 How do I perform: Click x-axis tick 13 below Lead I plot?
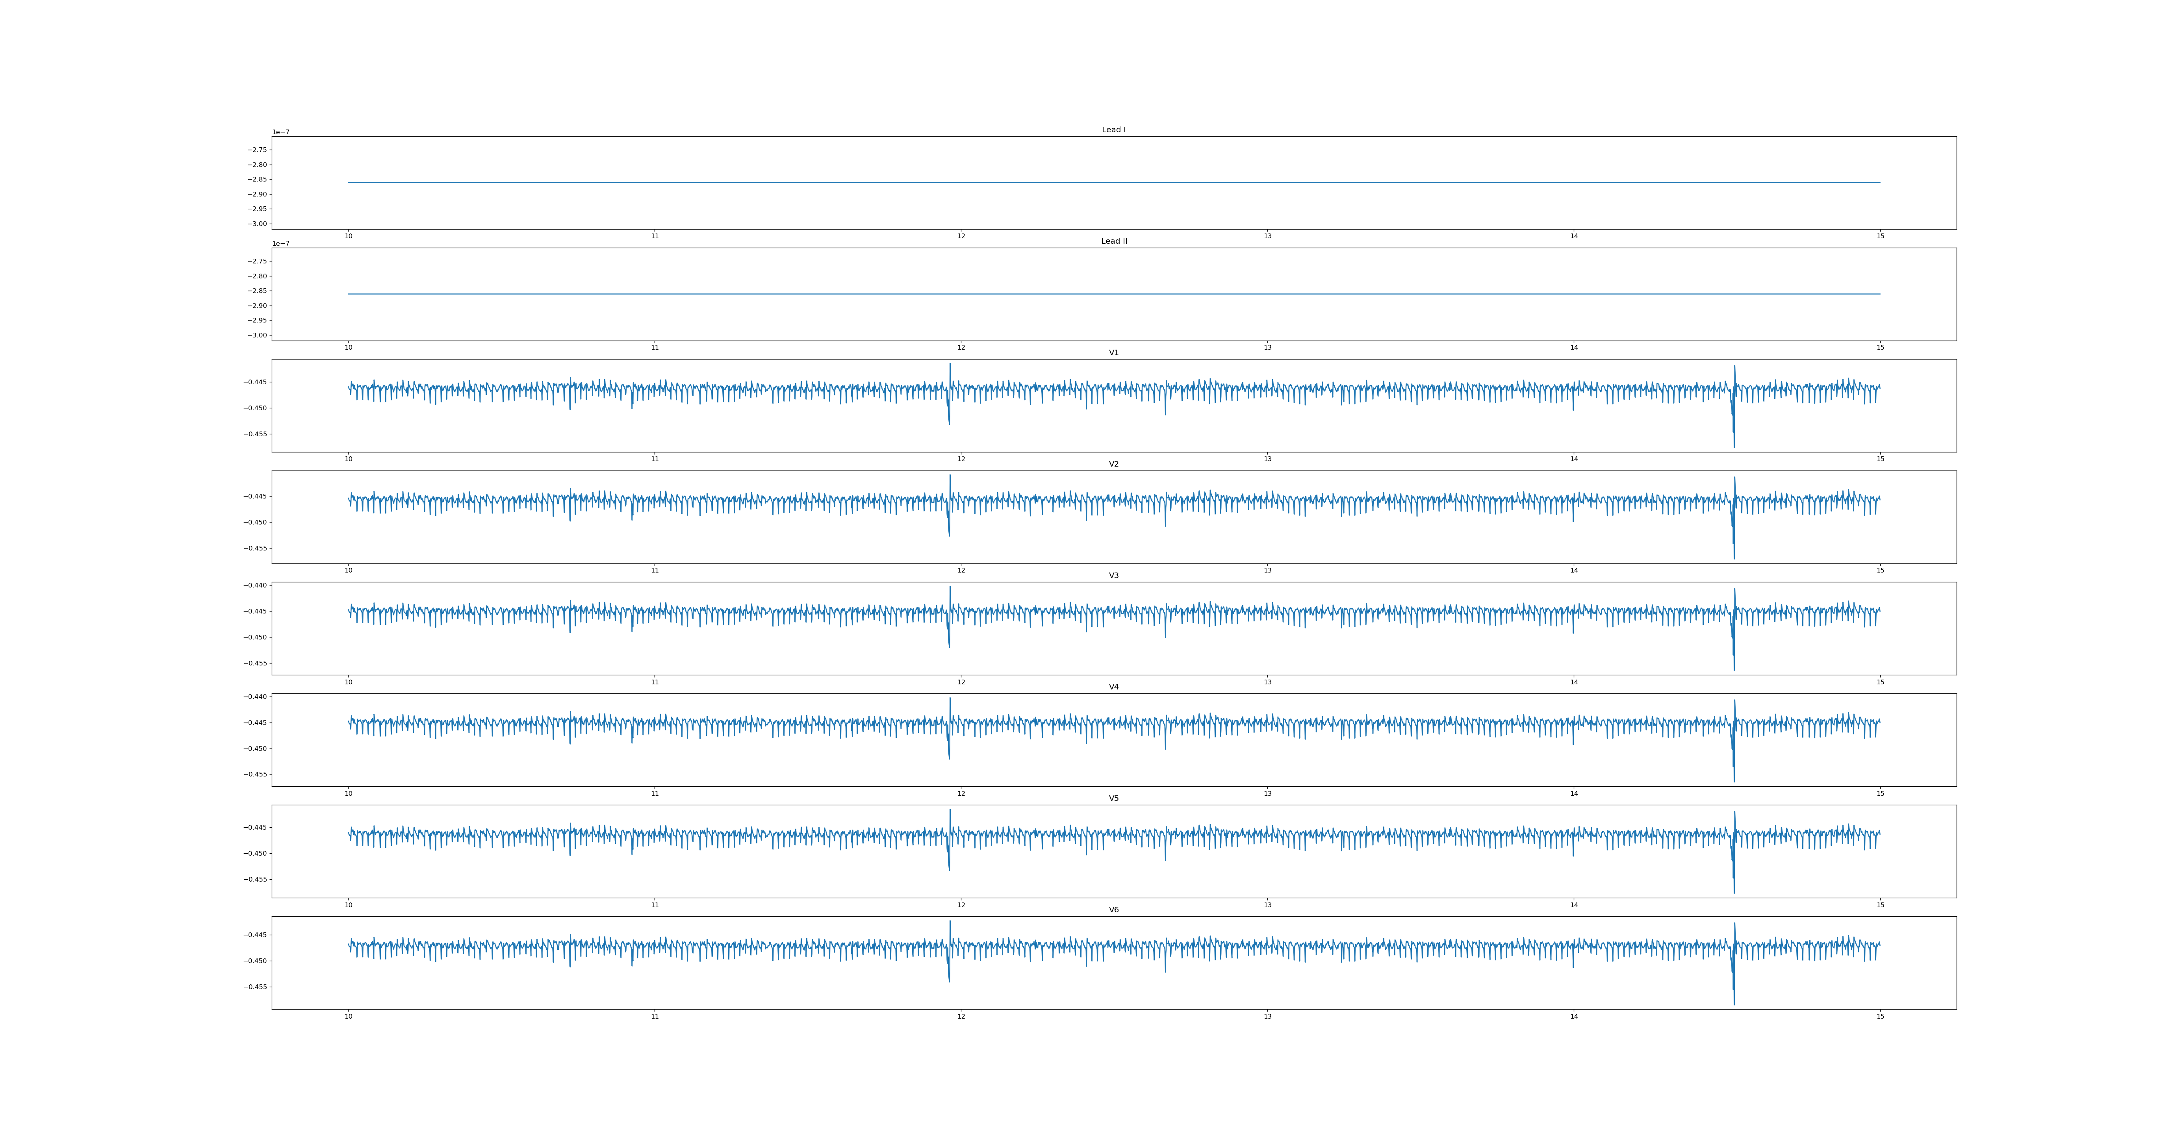tap(1268, 236)
